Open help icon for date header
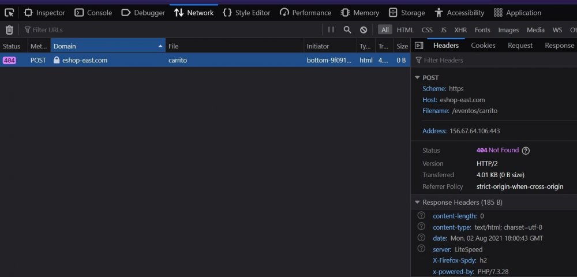The width and height of the screenshot is (577, 277). tap(421, 238)
